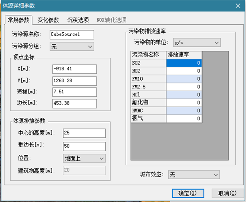Open the 沉积选项 tab
The width and height of the screenshot is (246, 202).
click(78, 20)
